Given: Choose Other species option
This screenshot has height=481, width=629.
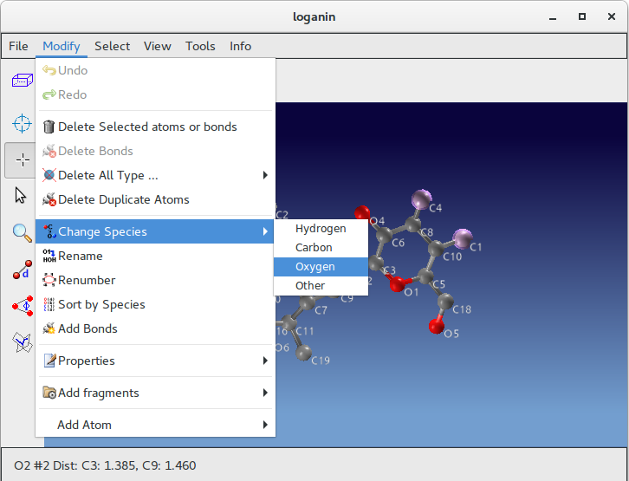Looking at the screenshot, I should pos(321,286).
